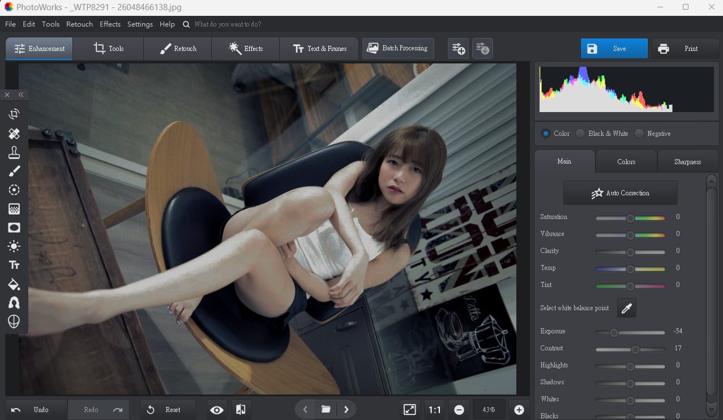Collapse the left tools panel with double chevron

pyautogui.click(x=21, y=95)
